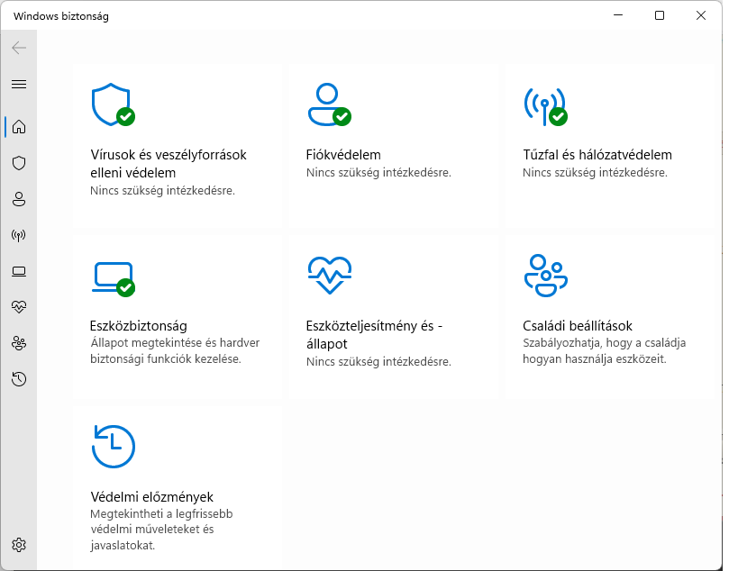Open Vírusok és veszélyforrások elleni védelem tile
The image size is (738, 571).
pyautogui.click(x=178, y=145)
